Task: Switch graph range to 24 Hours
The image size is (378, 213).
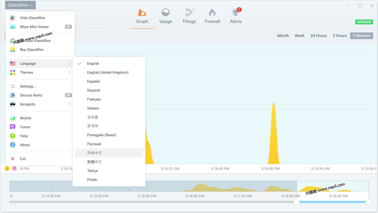Action: pyautogui.click(x=319, y=36)
